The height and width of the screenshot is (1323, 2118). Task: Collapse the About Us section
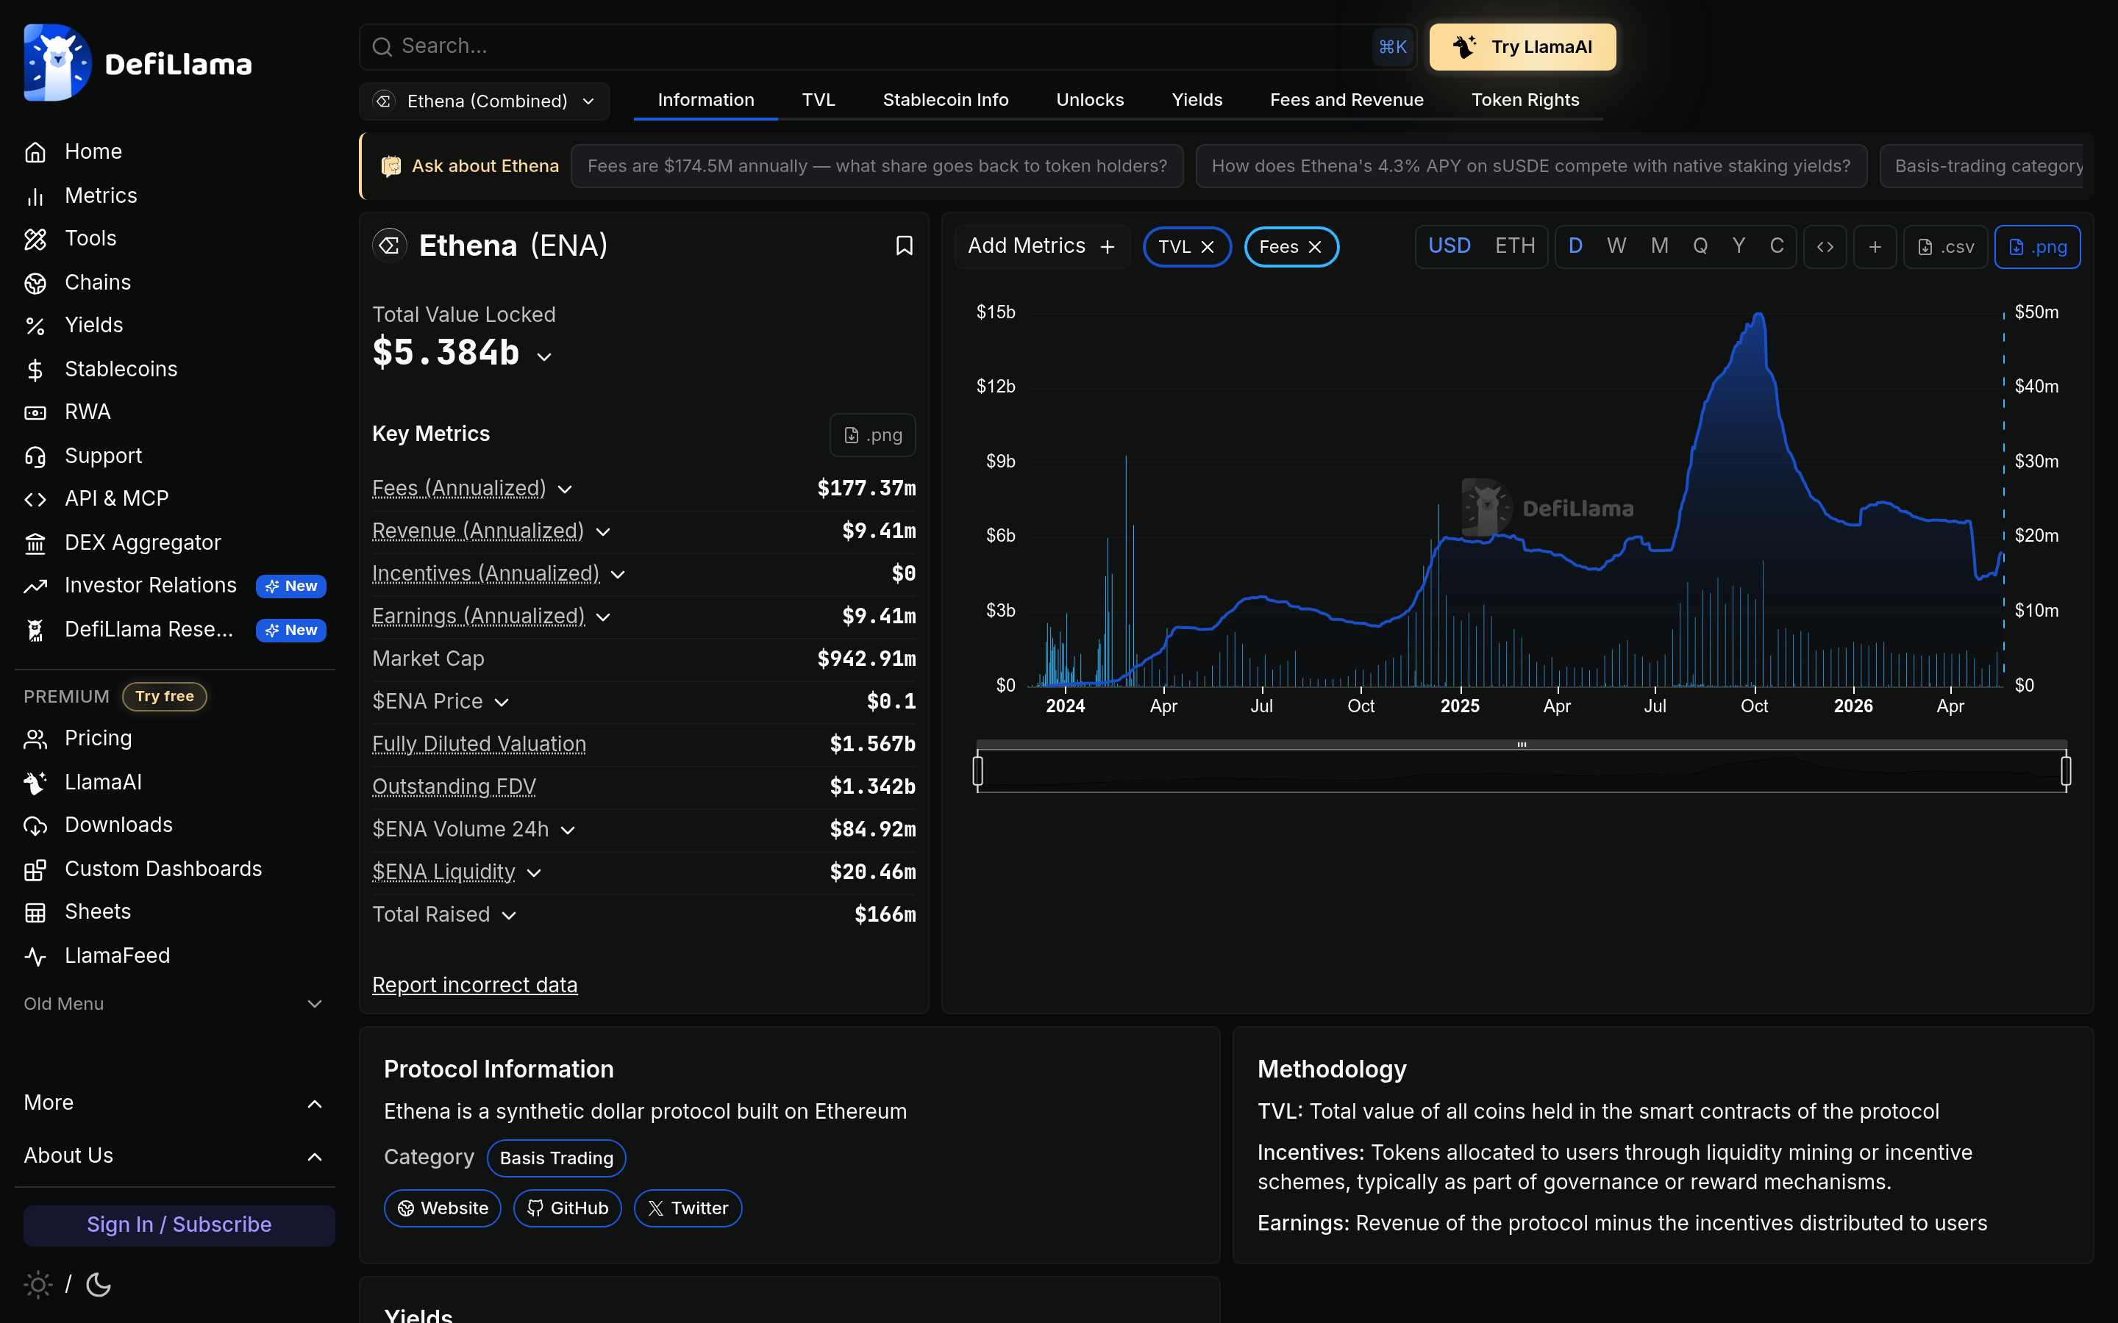tap(174, 1156)
